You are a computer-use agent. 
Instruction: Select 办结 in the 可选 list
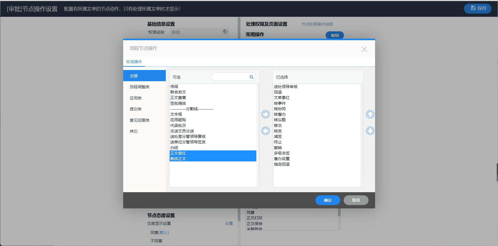point(213,148)
